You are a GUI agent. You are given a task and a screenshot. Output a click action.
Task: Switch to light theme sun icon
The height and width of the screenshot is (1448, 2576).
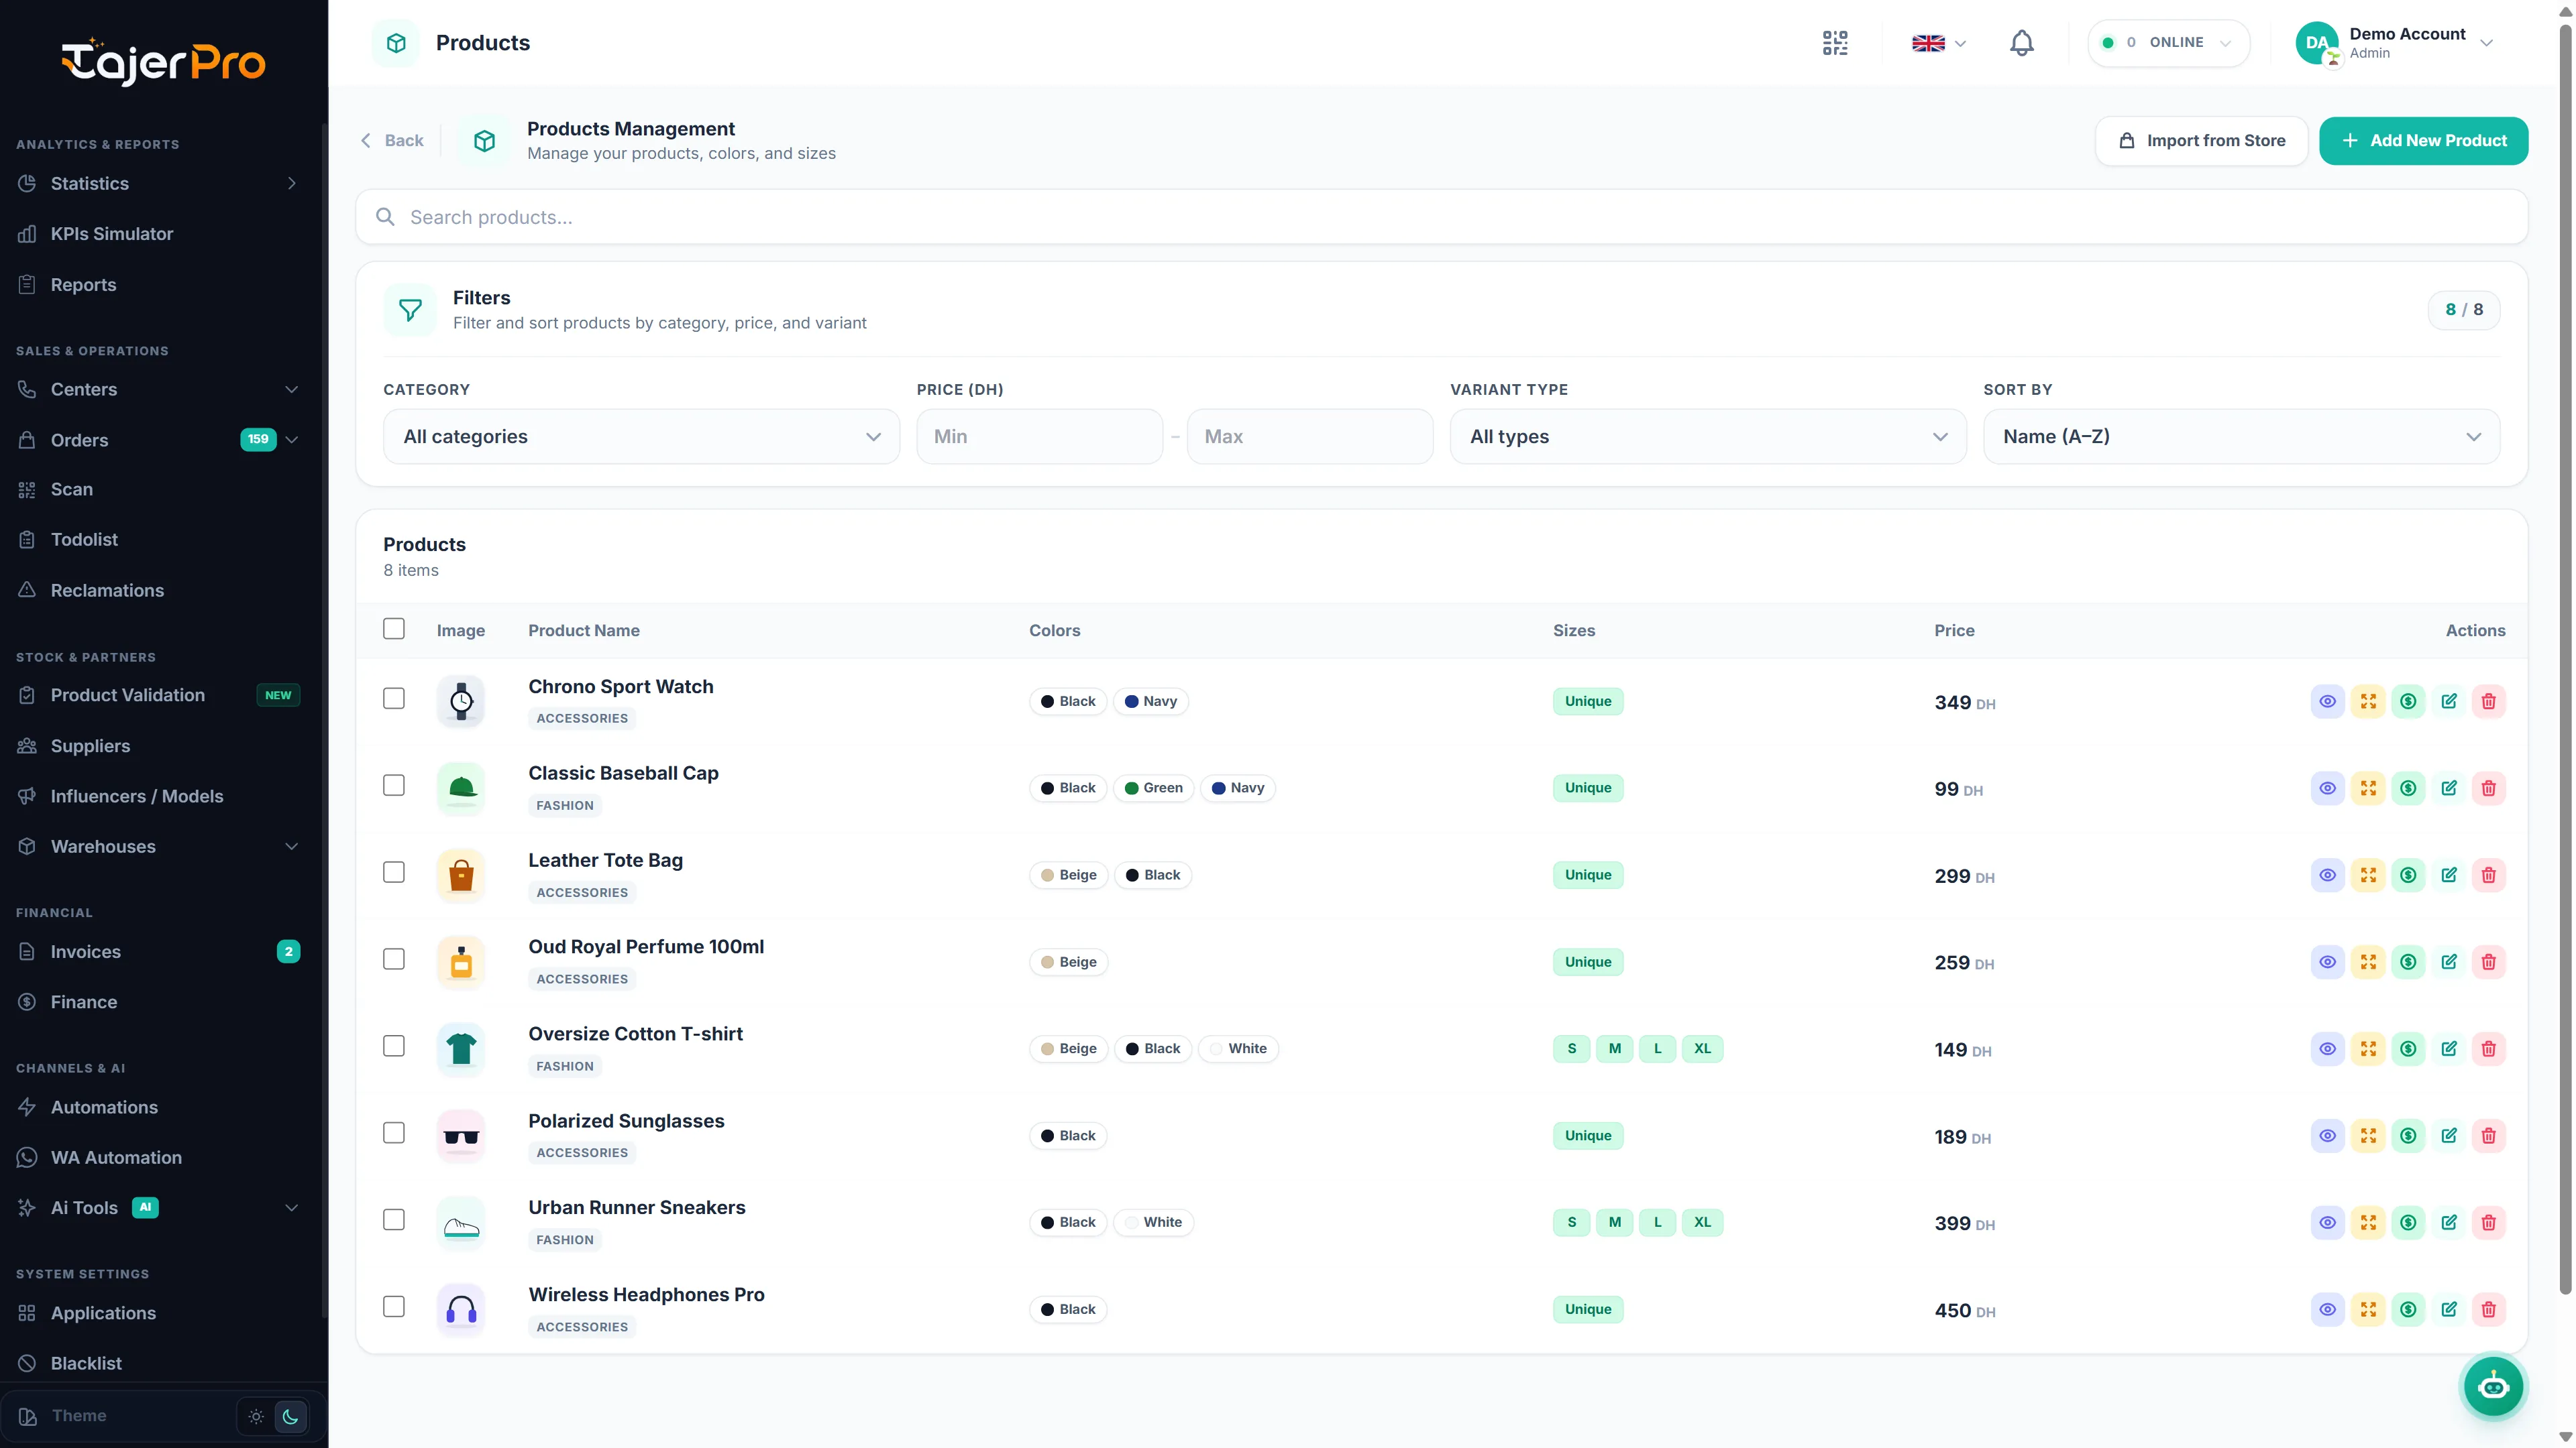coord(256,1416)
